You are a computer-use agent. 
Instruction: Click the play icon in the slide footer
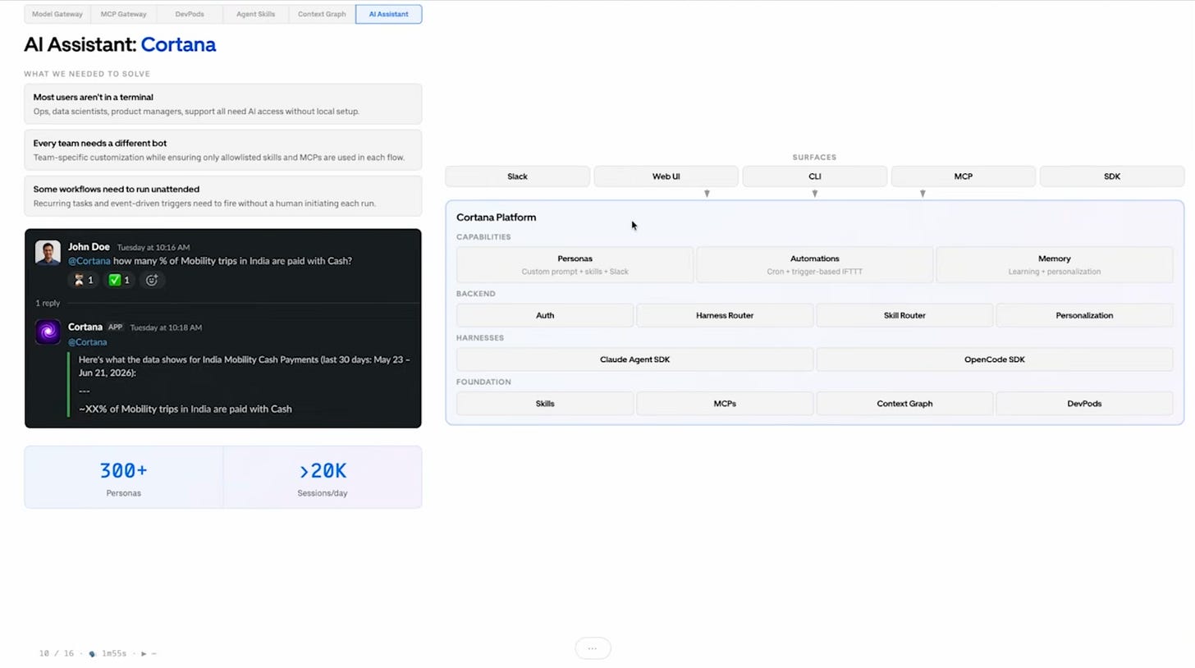[x=144, y=654]
